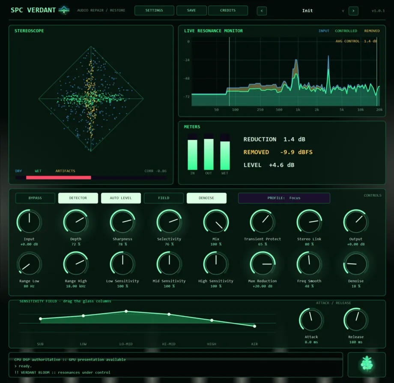Click the SAVE button

pyautogui.click(x=191, y=10)
